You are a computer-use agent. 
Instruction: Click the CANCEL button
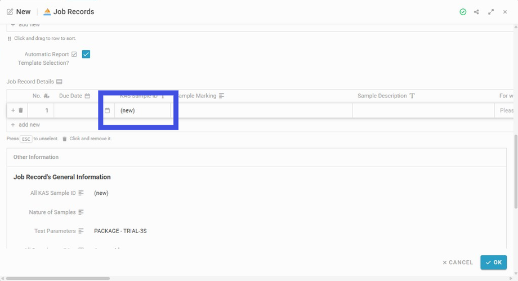tap(458, 262)
